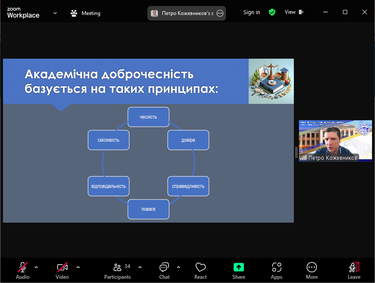375x283 pixels.
Task: Start video with the Video button
Action: [x=62, y=270]
